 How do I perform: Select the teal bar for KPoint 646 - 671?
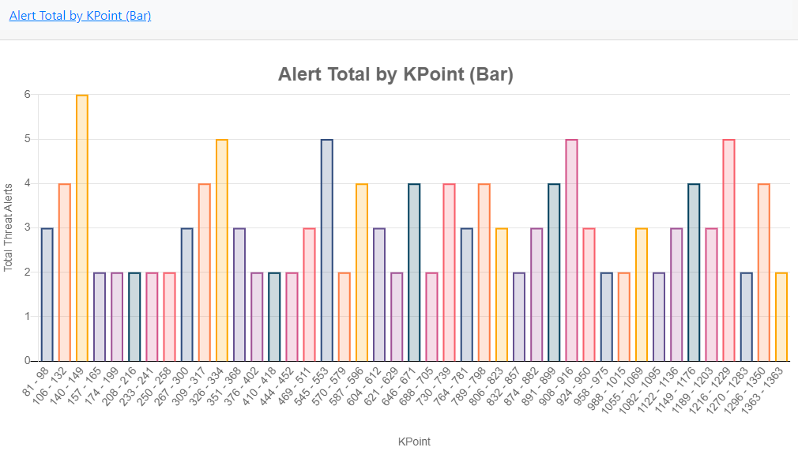coord(414,272)
